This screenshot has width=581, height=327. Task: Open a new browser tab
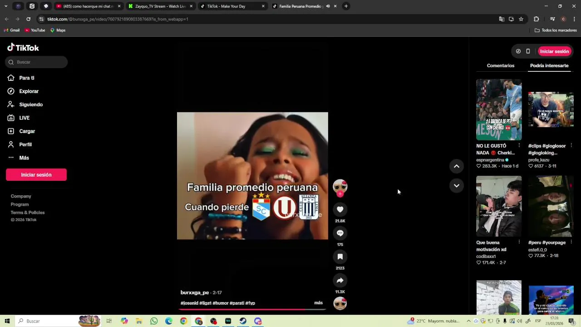(x=346, y=6)
